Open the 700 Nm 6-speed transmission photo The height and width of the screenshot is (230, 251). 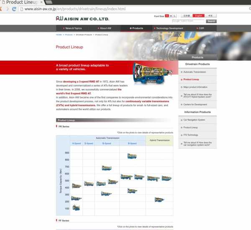pos(107,168)
